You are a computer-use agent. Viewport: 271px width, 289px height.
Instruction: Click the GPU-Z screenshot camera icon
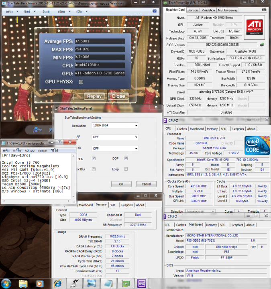(264, 10)
